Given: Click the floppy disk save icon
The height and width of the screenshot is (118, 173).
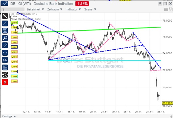Looking at the screenshot, I should coord(170,9).
